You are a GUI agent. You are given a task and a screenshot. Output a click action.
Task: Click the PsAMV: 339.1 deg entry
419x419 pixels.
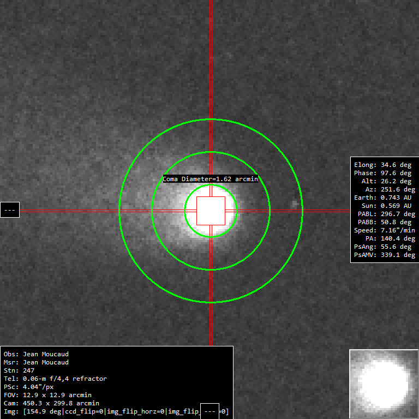point(384,255)
